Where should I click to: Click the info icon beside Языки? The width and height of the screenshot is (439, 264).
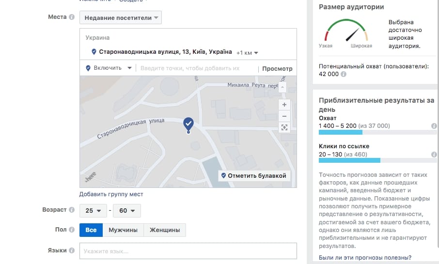pyautogui.click(x=72, y=251)
